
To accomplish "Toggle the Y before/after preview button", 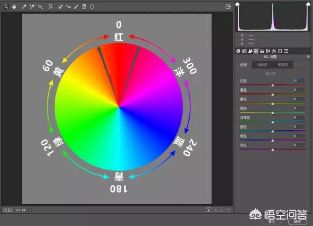I will point(208,210).
